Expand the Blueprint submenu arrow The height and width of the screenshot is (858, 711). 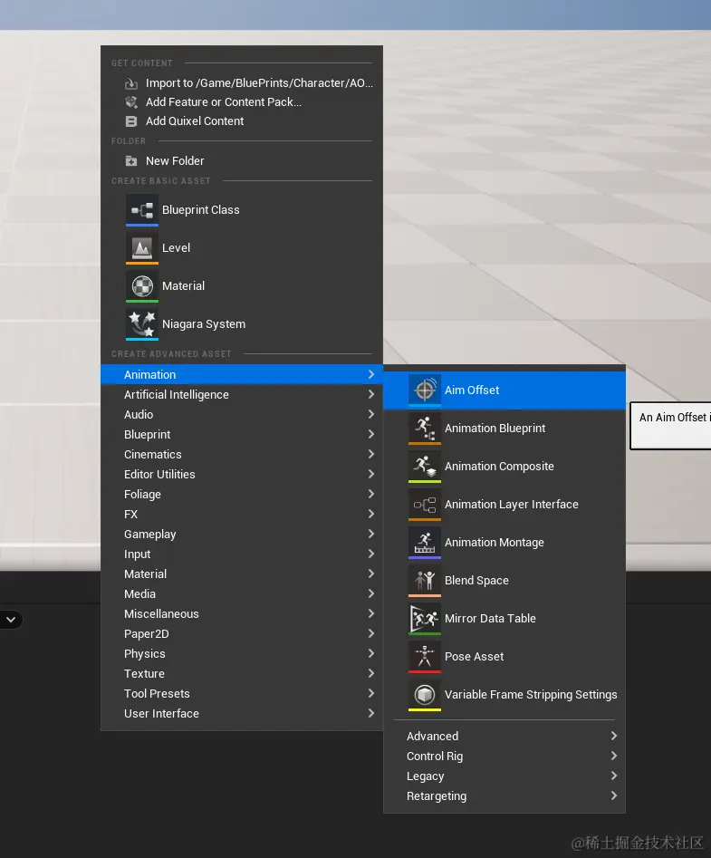tap(371, 435)
